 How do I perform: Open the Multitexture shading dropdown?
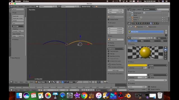click(116, 49)
